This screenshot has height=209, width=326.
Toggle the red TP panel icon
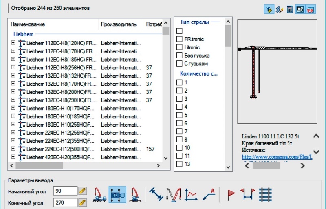pos(311,9)
